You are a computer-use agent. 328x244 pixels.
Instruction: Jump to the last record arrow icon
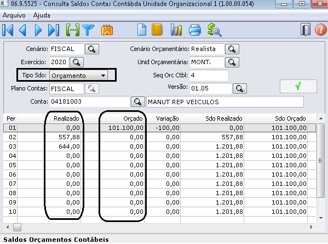click(54, 30)
